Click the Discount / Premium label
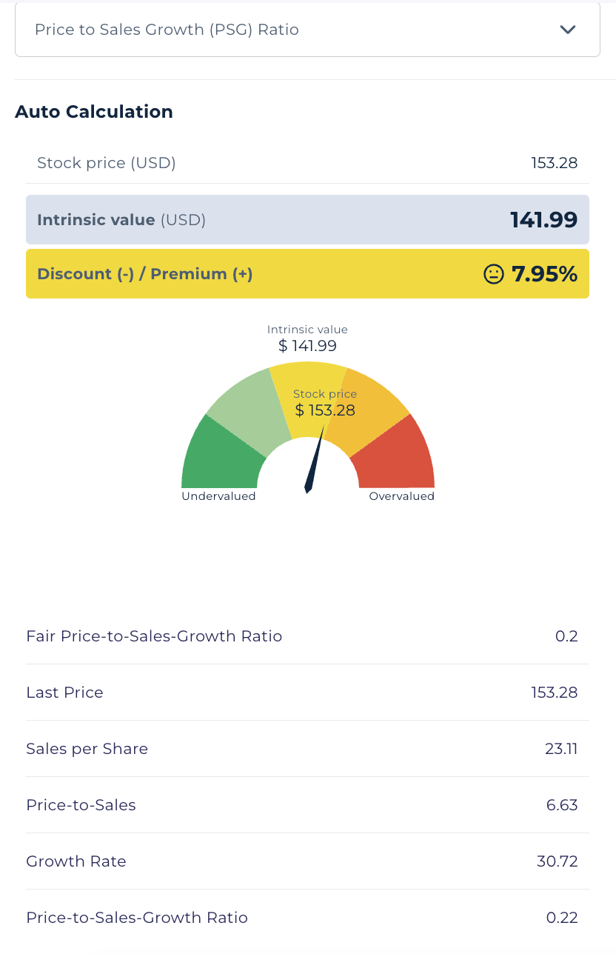Image resolution: width=616 pixels, height=954 pixels. 145,274
